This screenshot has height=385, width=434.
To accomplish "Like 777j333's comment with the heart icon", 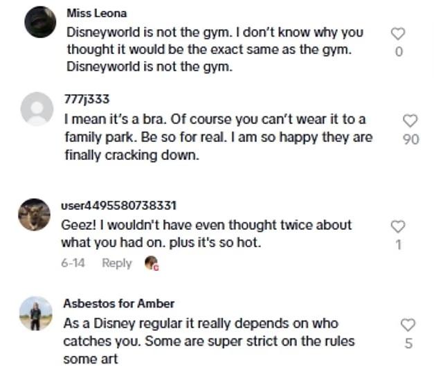I will click(410, 121).
